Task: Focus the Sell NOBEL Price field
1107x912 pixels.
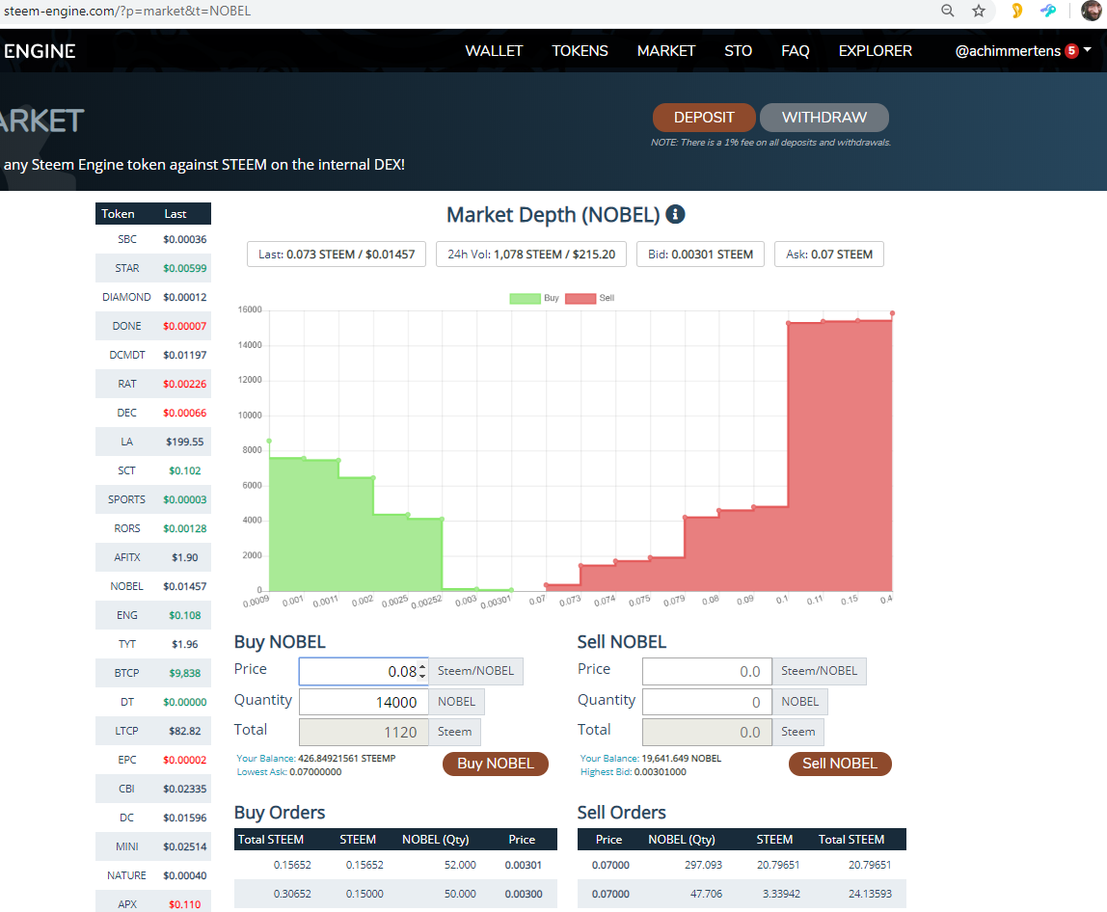Action: (x=707, y=671)
